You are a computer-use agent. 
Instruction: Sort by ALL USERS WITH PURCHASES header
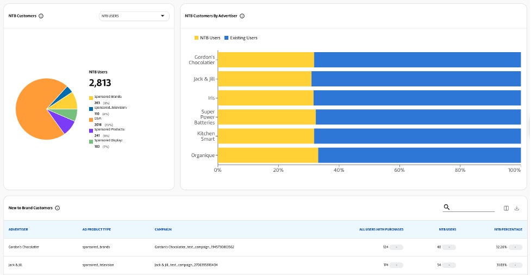[x=382, y=229]
